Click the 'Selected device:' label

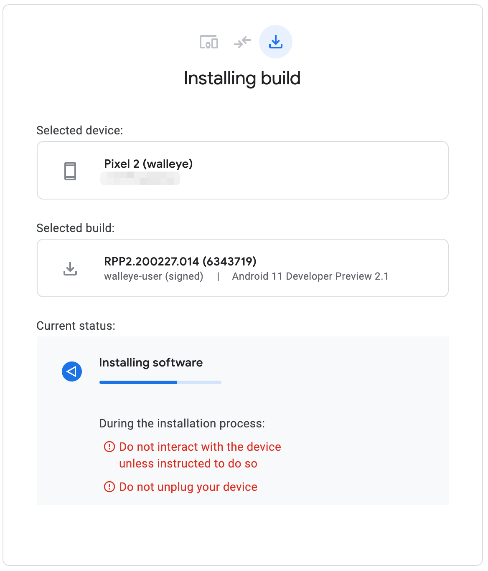[x=79, y=130]
